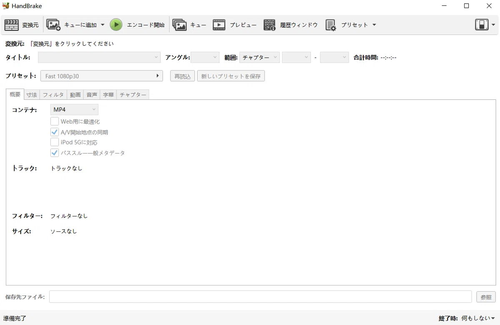Open the chapter range start dropdown
The image size is (500, 325).
pos(297,57)
